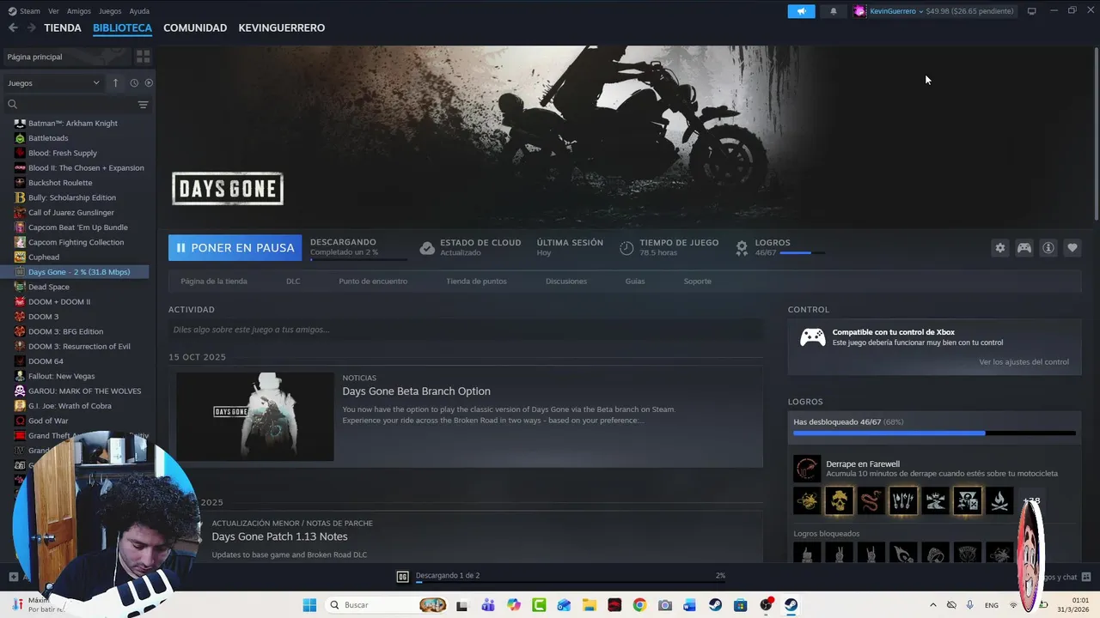Click the Steam announcements megaphone icon

tap(801, 11)
